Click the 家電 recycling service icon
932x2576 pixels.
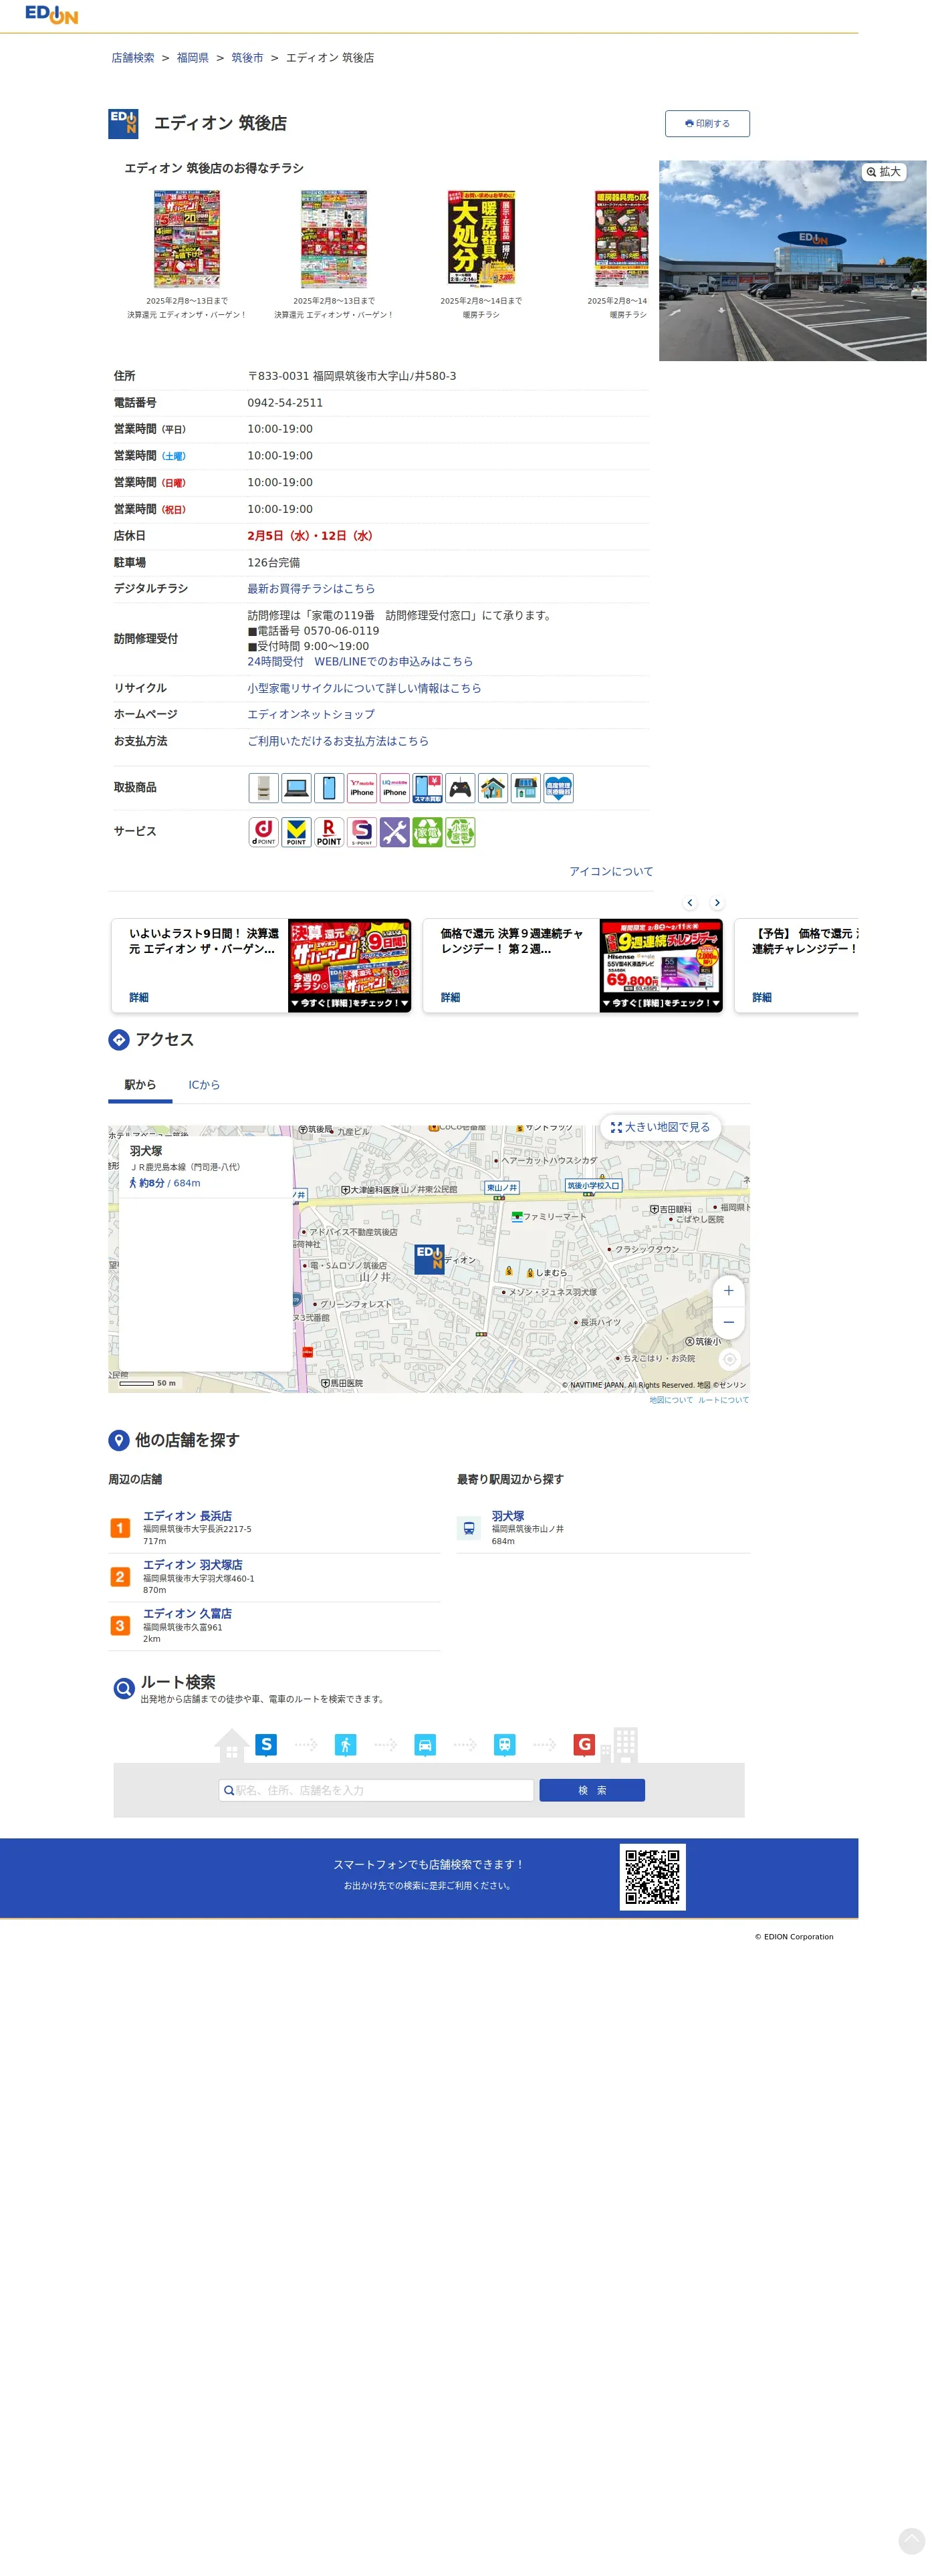coord(428,832)
